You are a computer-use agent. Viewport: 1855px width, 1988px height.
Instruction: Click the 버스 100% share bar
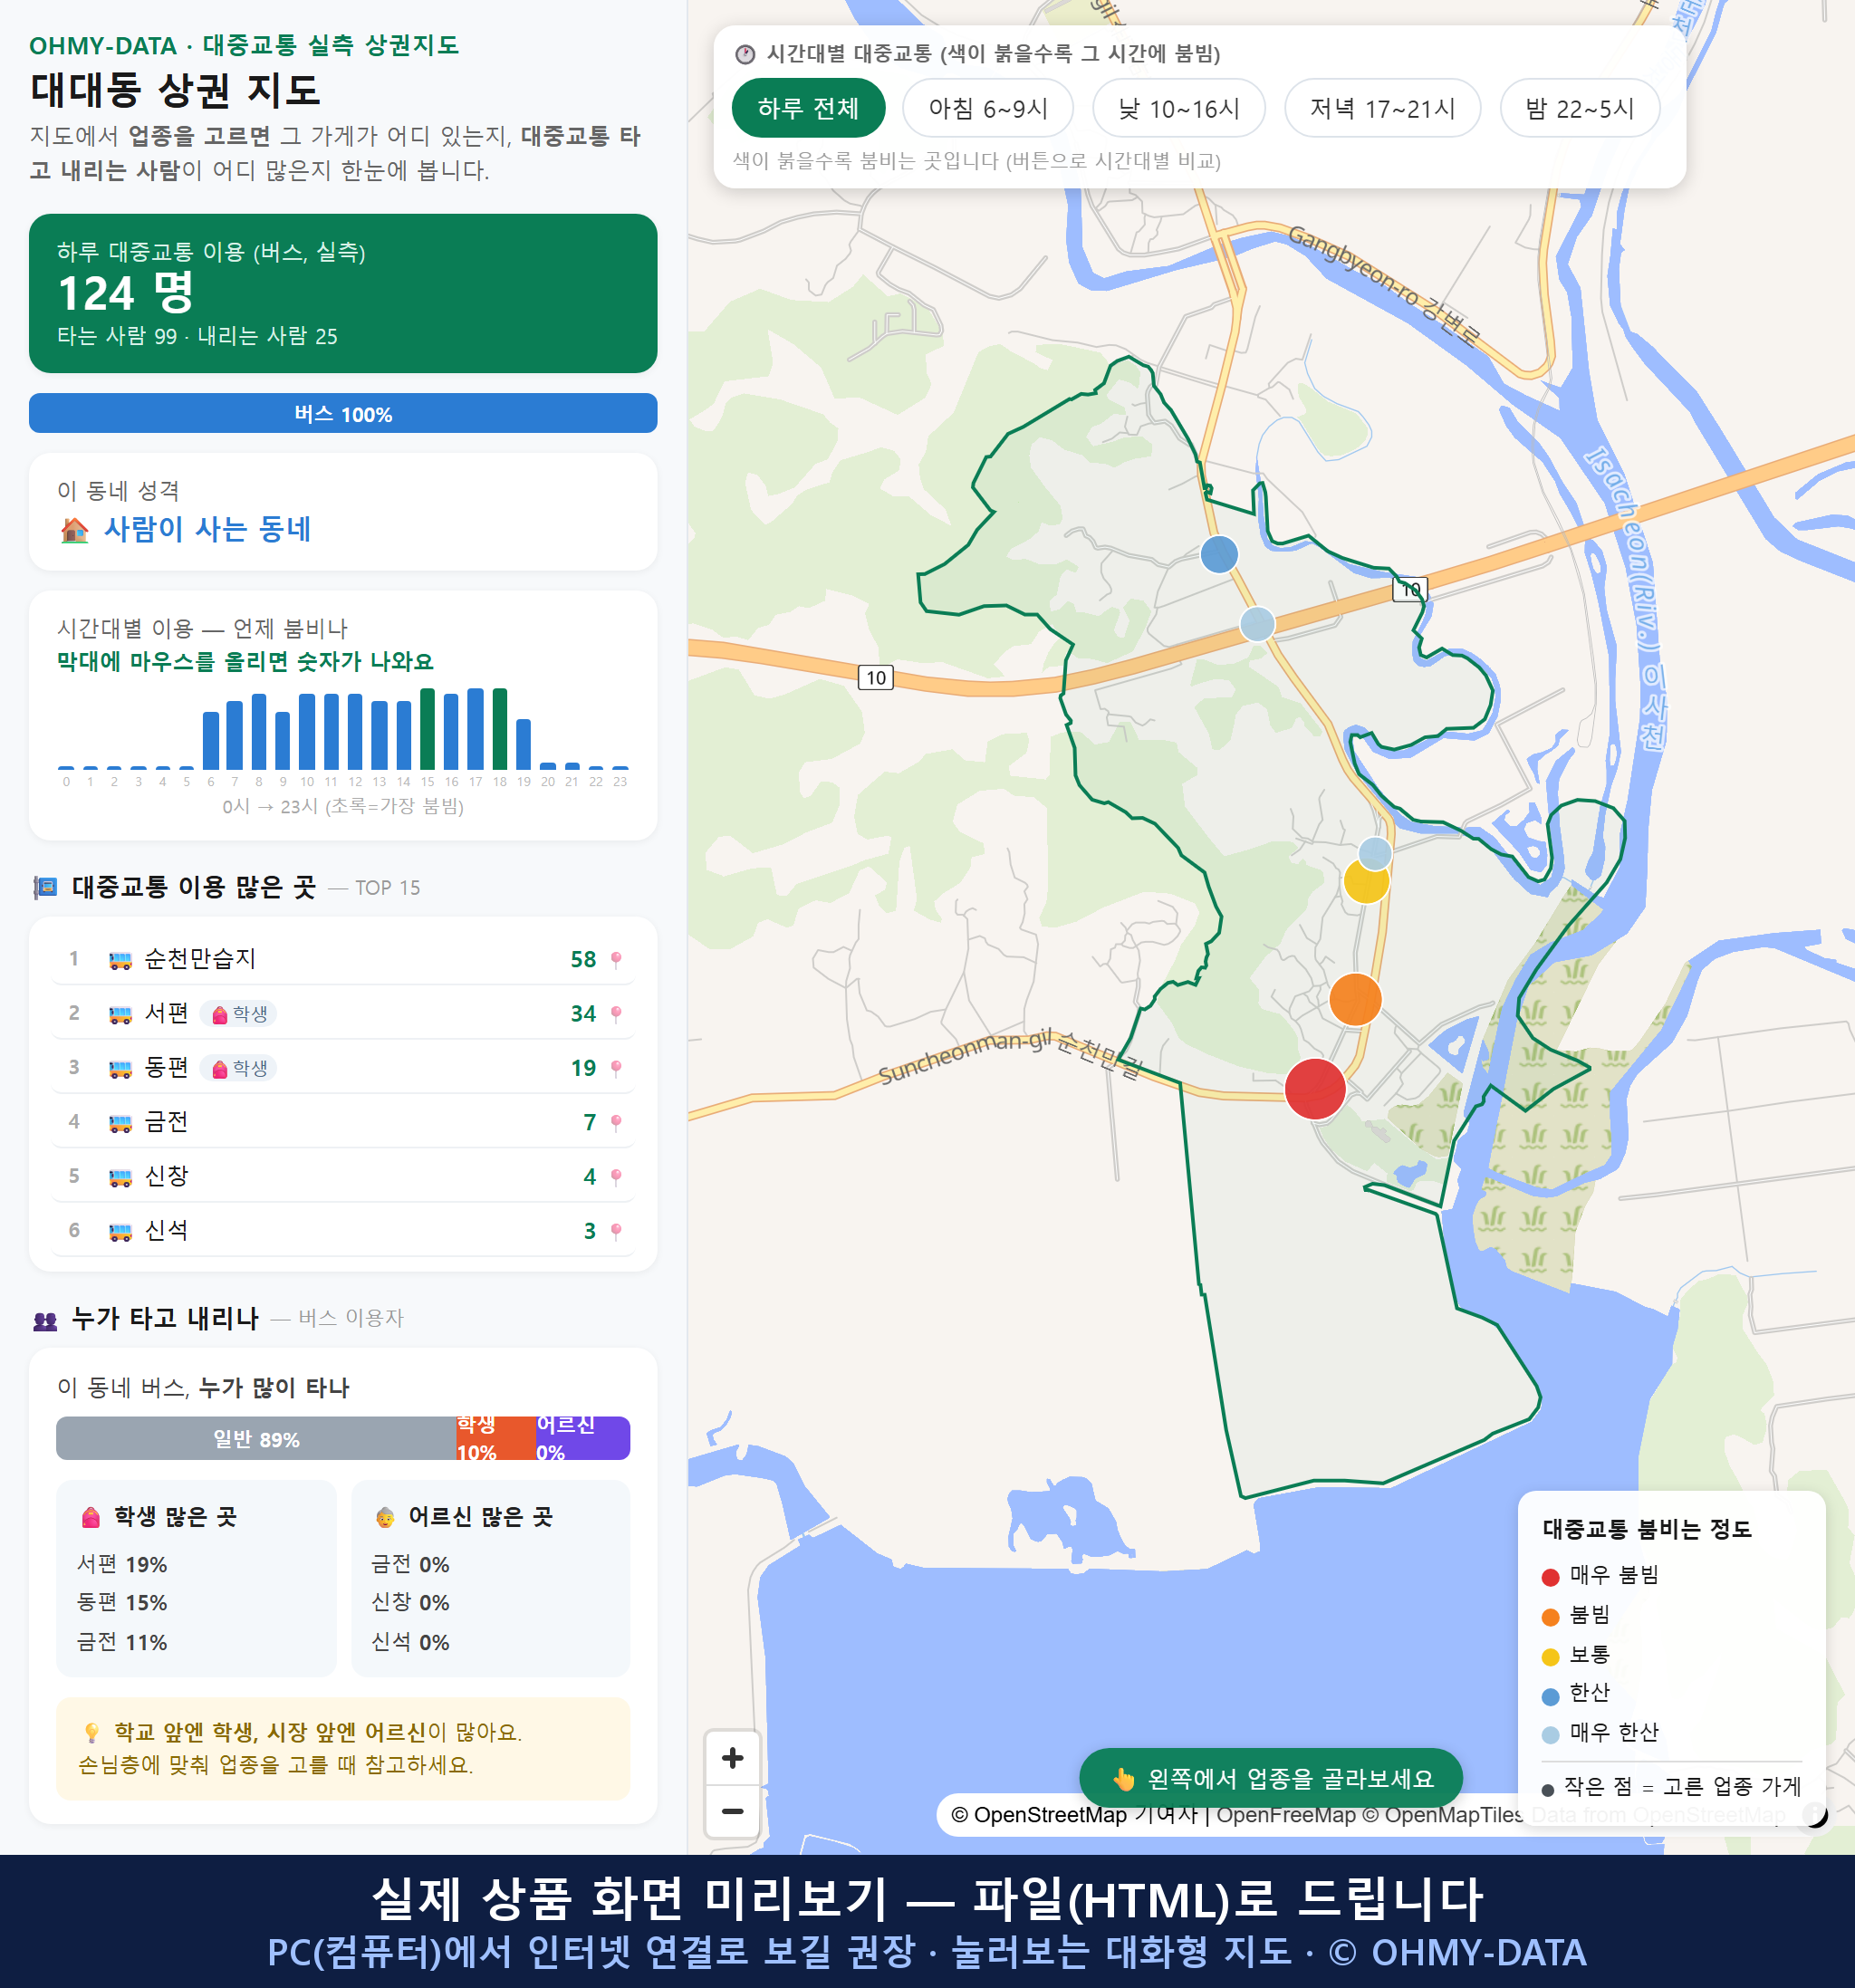point(343,414)
